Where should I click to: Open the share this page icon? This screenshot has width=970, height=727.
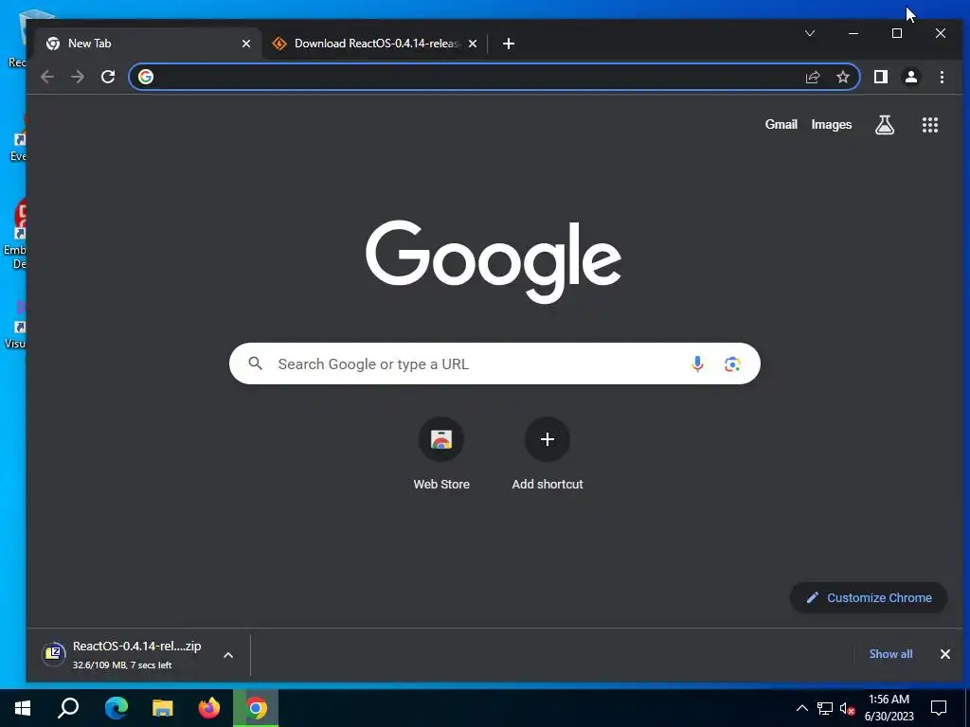812,77
